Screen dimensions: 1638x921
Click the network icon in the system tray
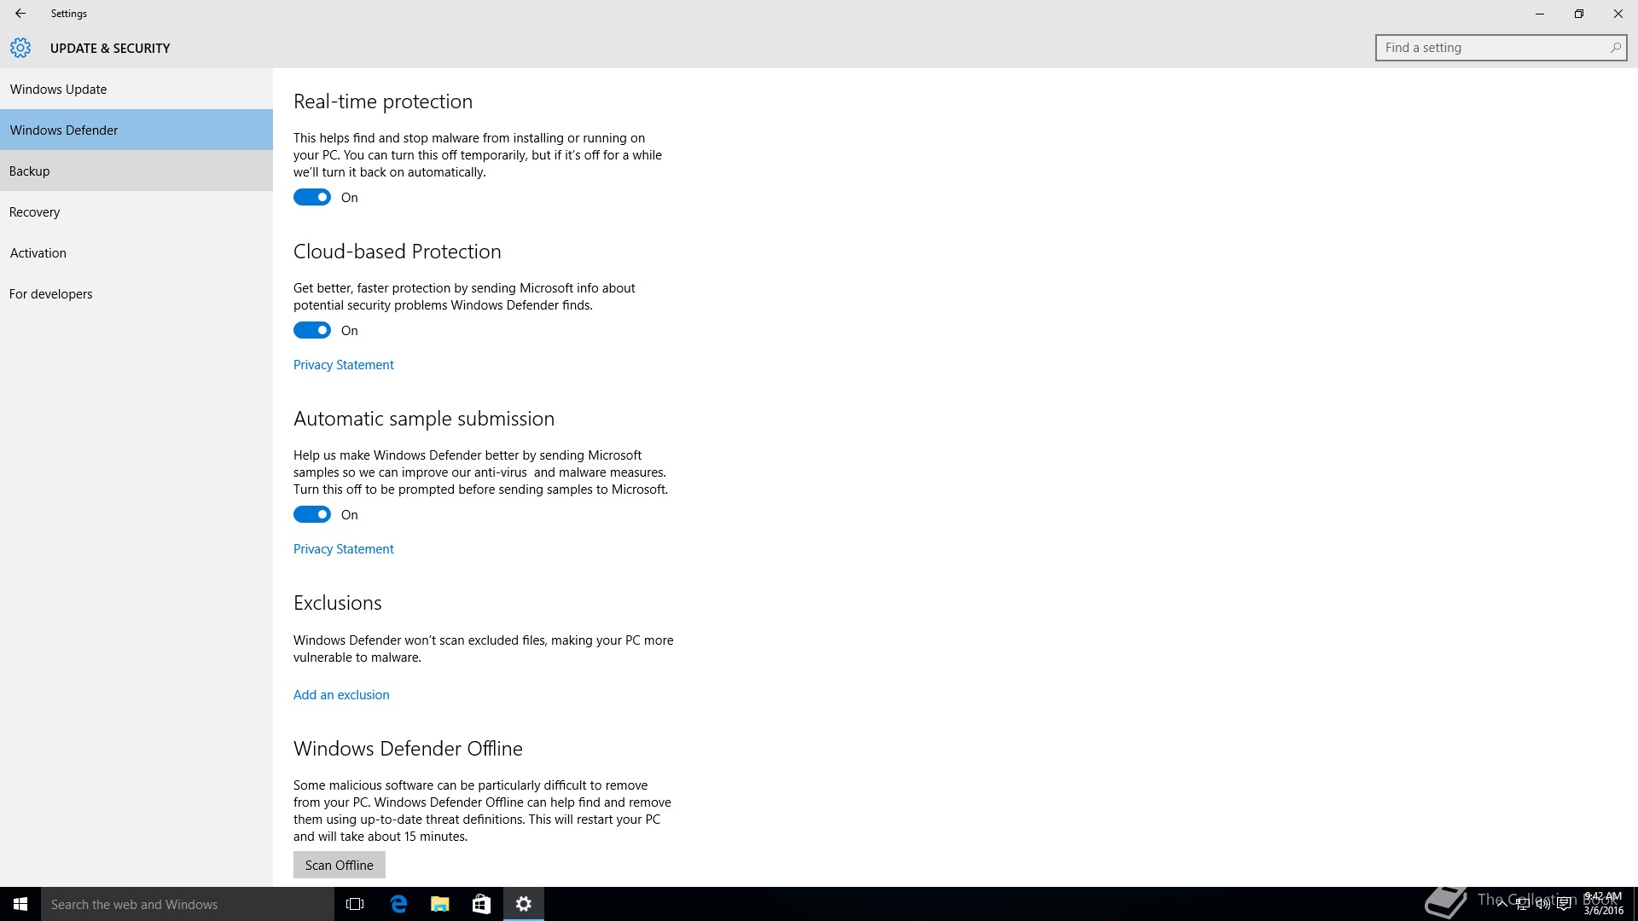(x=1522, y=904)
